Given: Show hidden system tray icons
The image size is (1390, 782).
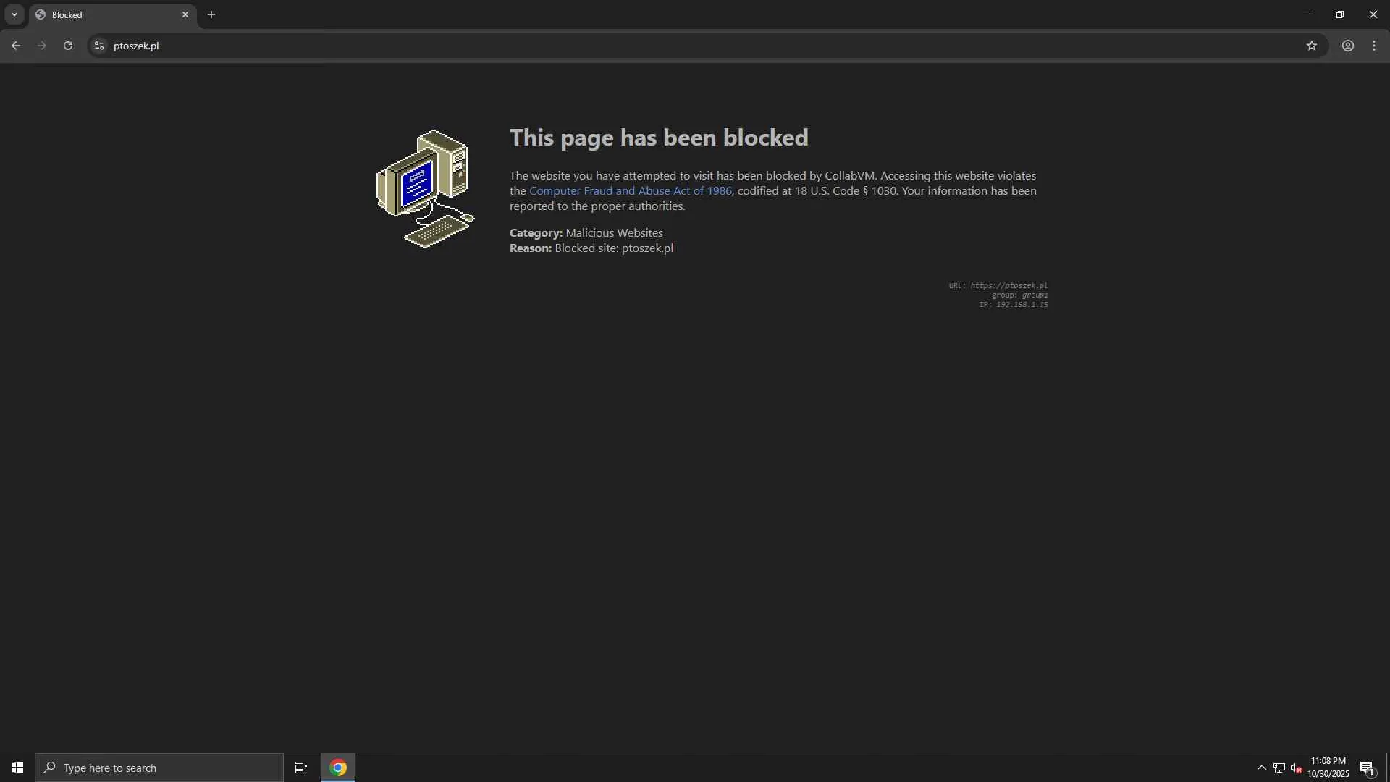Looking at the screenshot, I should pyautogui.click(x=1261, y=768).
